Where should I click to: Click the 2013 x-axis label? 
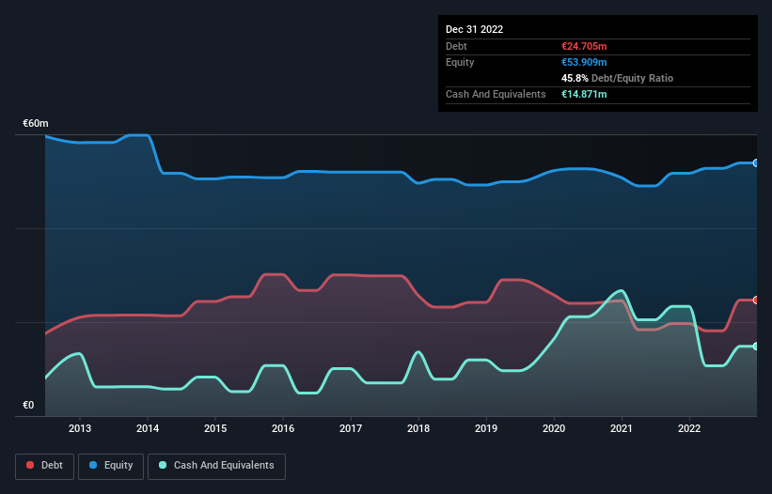(80, 428)
